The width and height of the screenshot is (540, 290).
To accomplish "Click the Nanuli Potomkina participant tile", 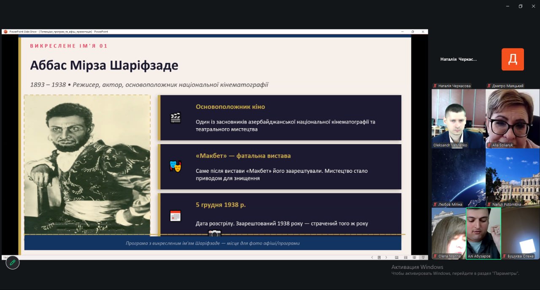I will click(x=512, y=177).
